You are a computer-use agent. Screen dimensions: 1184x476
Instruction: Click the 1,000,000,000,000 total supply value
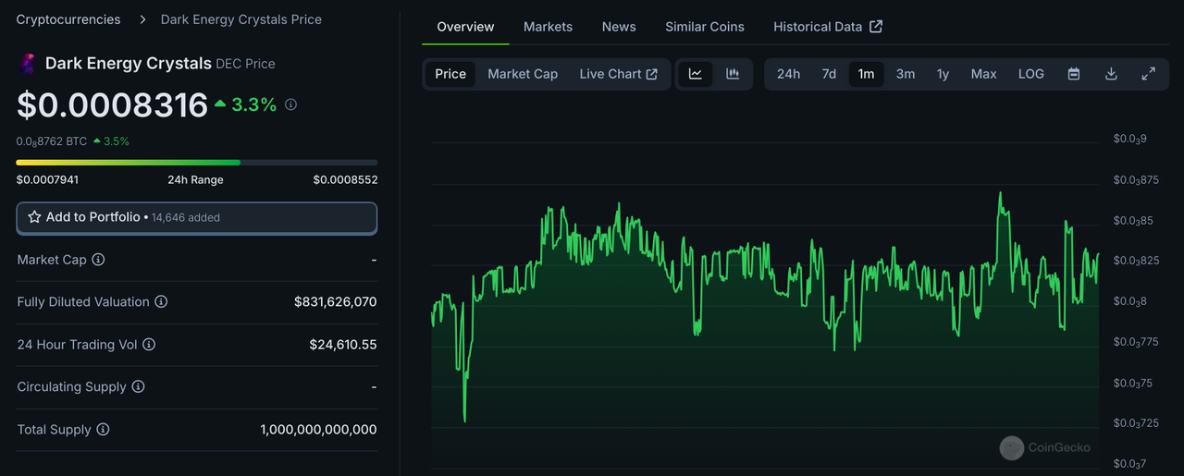318,429
